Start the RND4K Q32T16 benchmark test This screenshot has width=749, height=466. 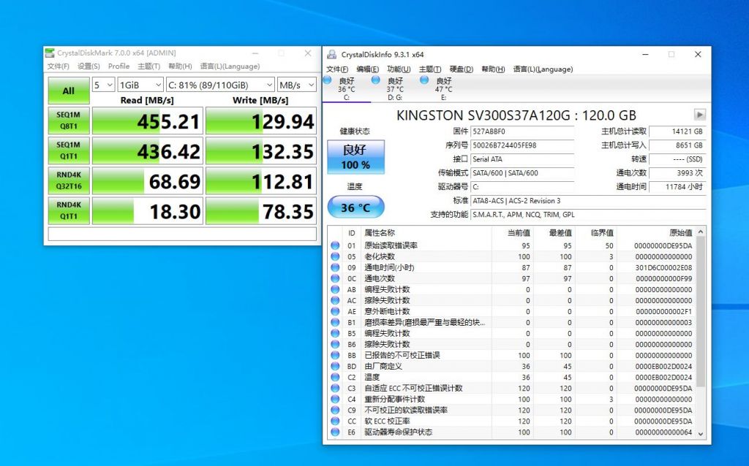(x=68, y=181)
